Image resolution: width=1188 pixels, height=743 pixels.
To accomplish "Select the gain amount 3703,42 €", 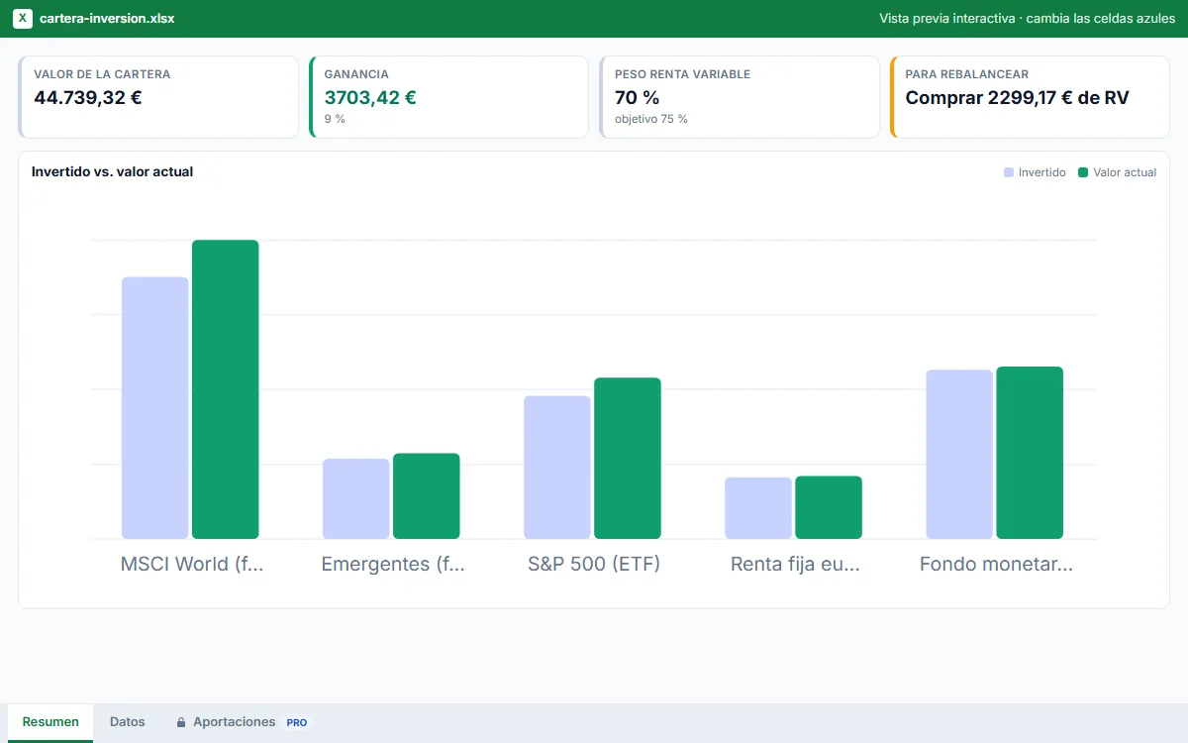I will point(370,97).
